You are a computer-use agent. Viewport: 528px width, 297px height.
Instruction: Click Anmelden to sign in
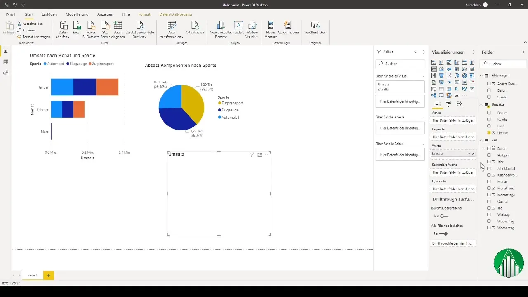click(473, 5)
